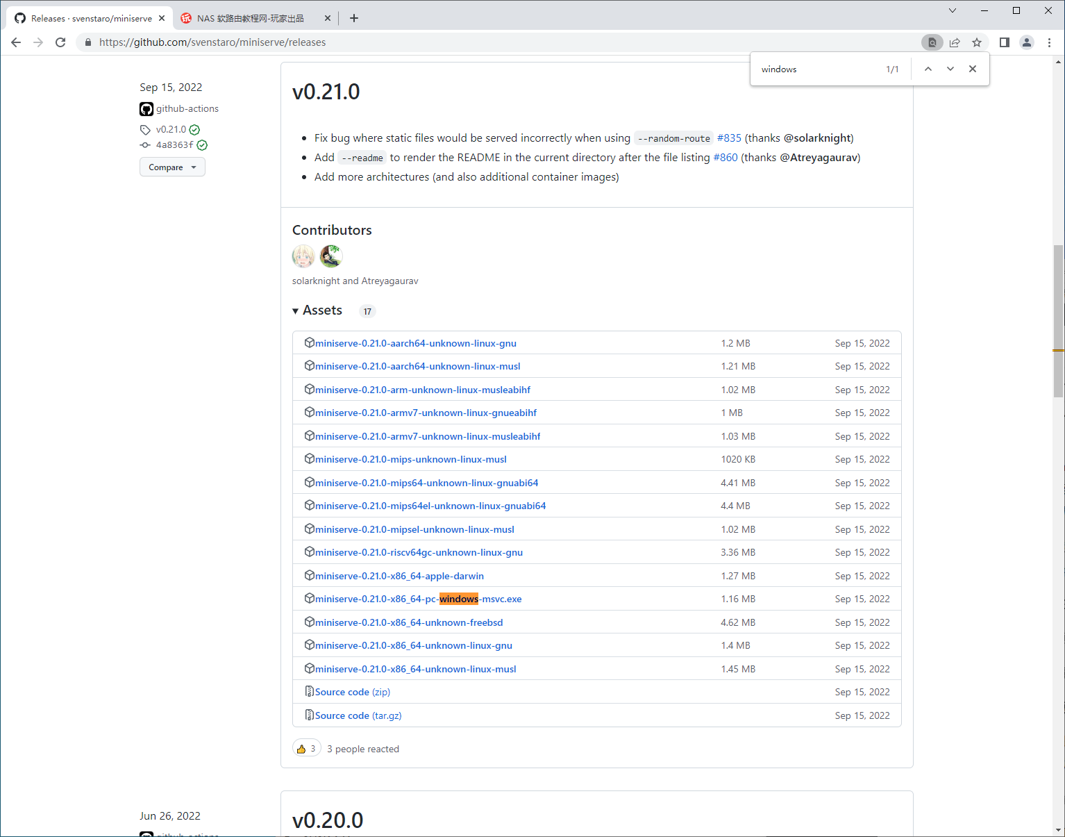Download miniserve-0.21.0-mips64-unknown-linux-gnuabi64
The width and height of the screenshot is (1065, 837).
click(x=427, y=483)
